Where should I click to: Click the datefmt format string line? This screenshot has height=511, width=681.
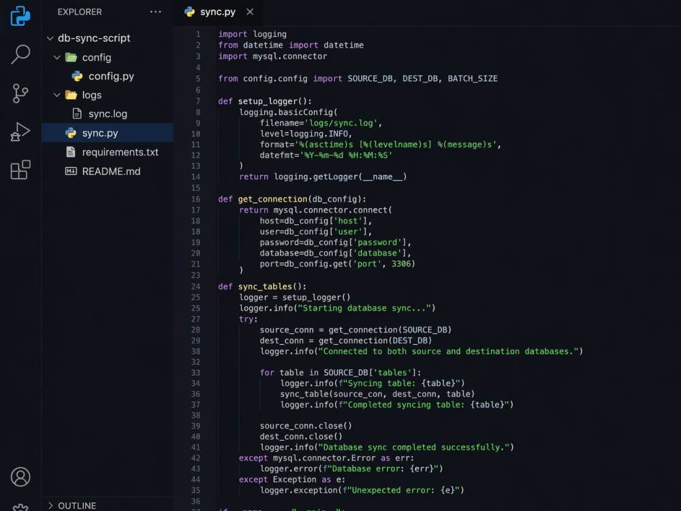pos(326,155)
